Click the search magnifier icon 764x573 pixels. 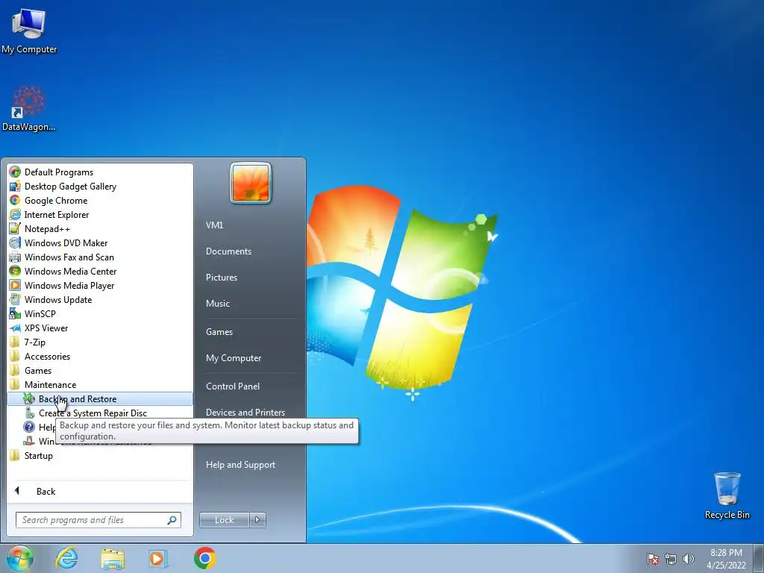click(172, 520)
